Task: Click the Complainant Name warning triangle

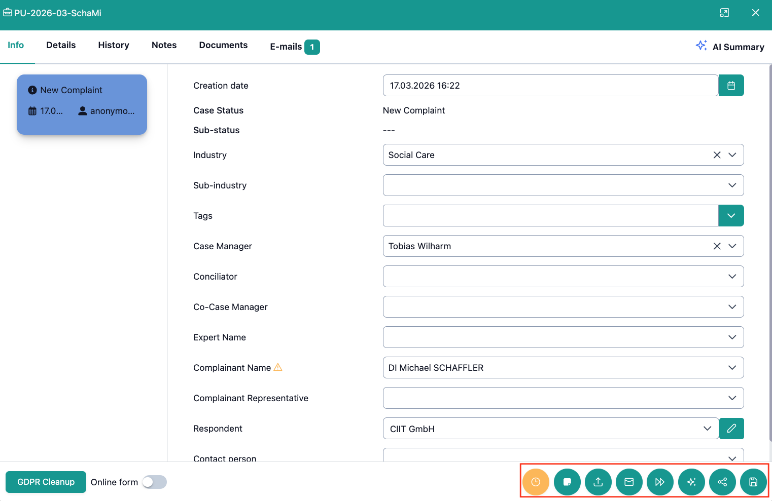Action: (278, 367)
